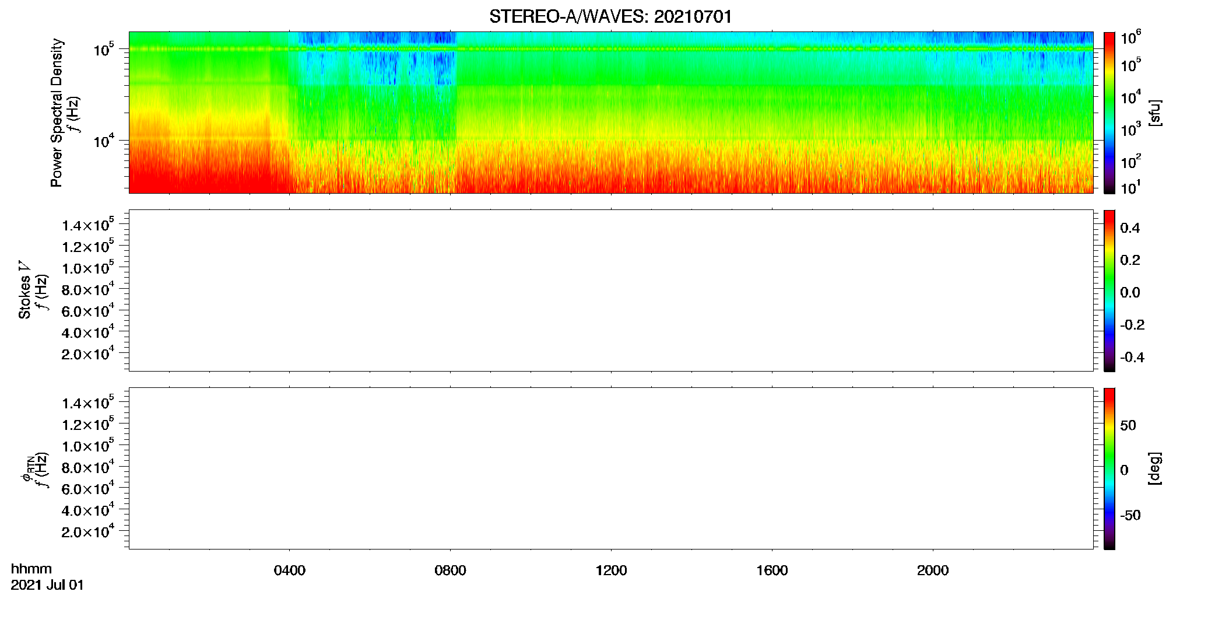Click the 4.0×10^4 tick on the φ RTN axis
This screenshot has height=630, width=1222.
(88, 510)
